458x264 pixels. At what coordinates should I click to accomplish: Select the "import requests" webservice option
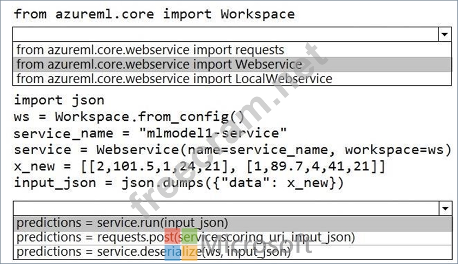coord(150,50)
